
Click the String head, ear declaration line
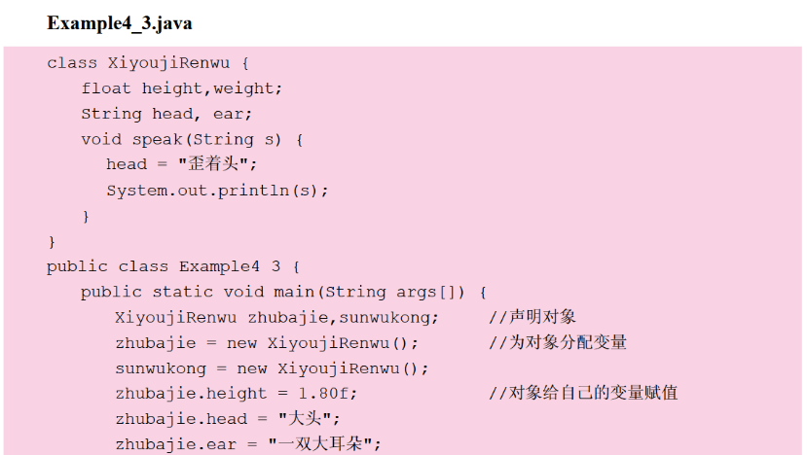[166, 114]
